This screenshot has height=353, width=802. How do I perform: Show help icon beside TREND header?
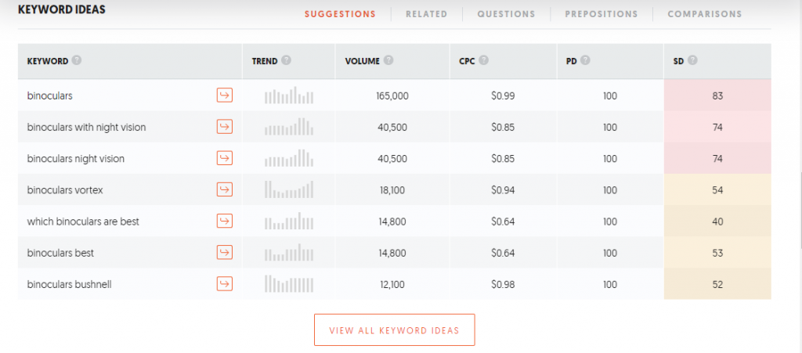(x=287, y=60)
